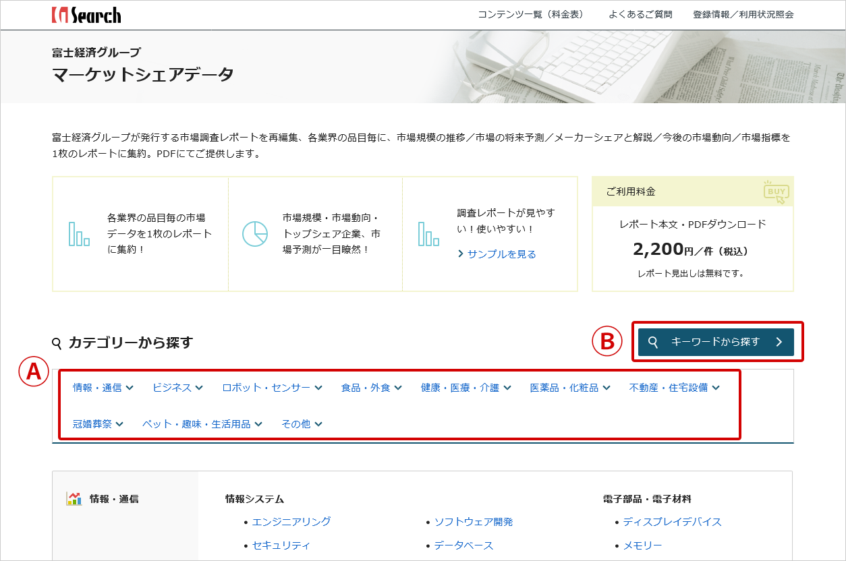Expand the 情報・通信 category dropdown
Screen dimensions: 846x561
[x=103, y=388]
